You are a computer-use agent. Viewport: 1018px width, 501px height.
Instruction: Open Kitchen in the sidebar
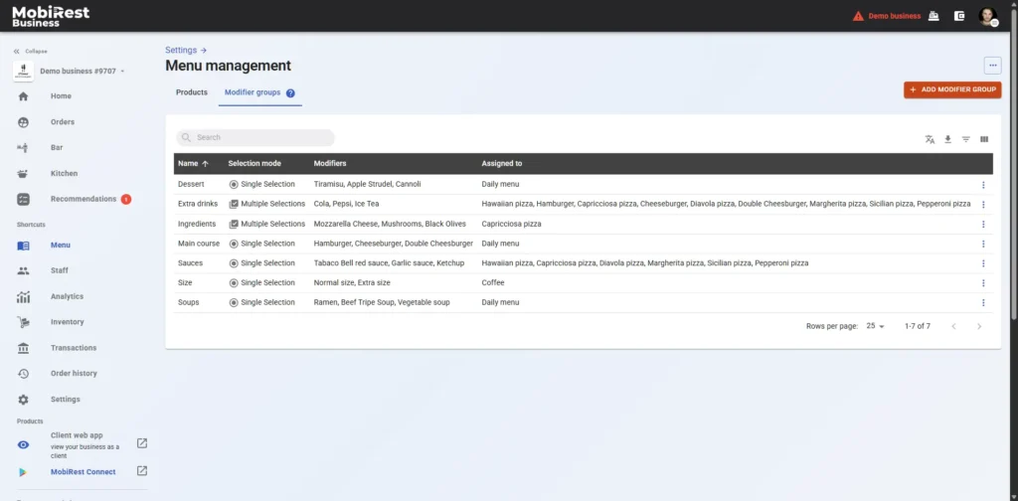click(64, 173)
